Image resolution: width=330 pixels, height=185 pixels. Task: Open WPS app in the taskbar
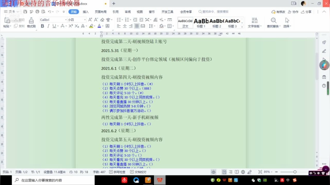pos(160,180)
